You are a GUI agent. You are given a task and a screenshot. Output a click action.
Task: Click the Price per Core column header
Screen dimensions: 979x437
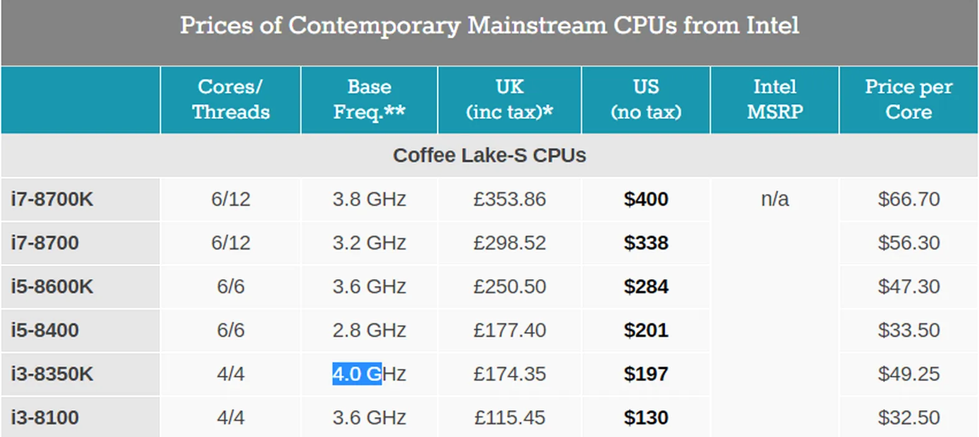click(x=908, y=100)
